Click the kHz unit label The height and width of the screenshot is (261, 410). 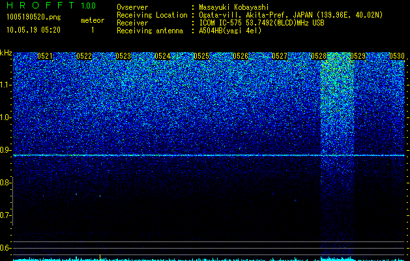tap(6, 53)
